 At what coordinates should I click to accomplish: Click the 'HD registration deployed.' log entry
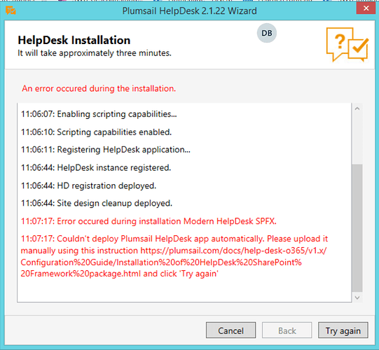[x=89, y=185]
